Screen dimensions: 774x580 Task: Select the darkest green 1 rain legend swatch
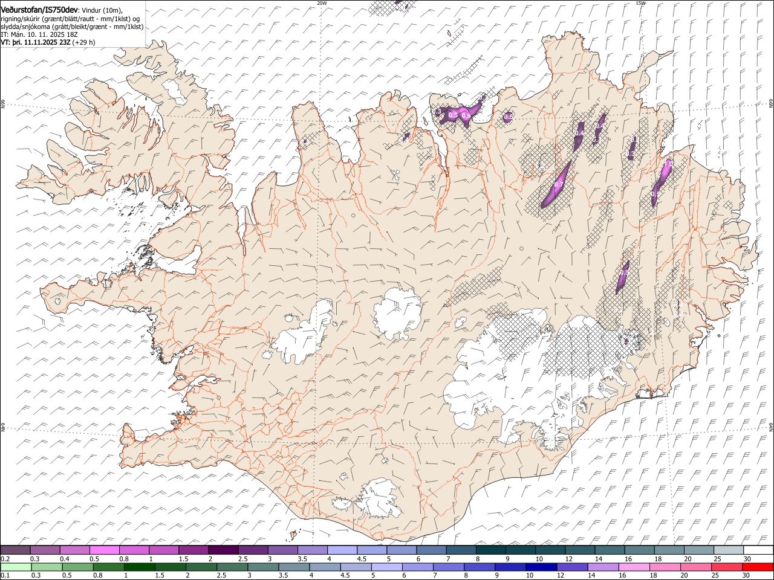click(x=139, y=567)
